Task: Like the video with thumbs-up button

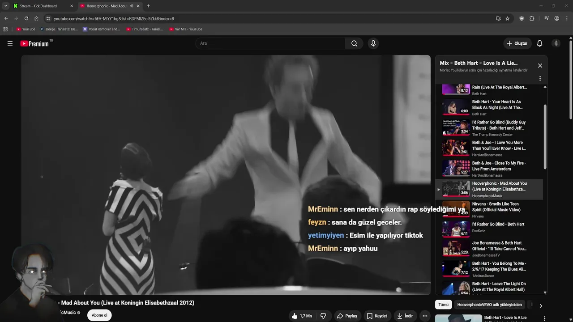Action: 302,316
